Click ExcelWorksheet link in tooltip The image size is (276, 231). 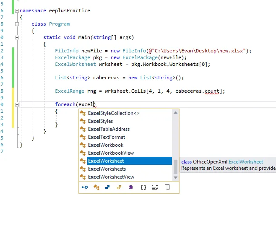pyautogui.click(x=246, y=162)
